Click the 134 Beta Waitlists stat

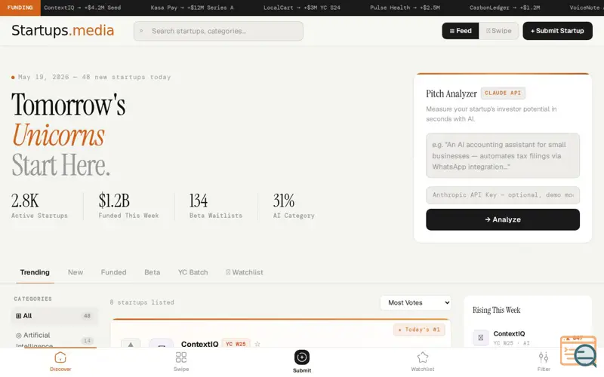[216, 206]
